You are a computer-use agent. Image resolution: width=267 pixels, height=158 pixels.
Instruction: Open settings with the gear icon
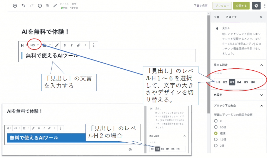[x=256, y=6]
